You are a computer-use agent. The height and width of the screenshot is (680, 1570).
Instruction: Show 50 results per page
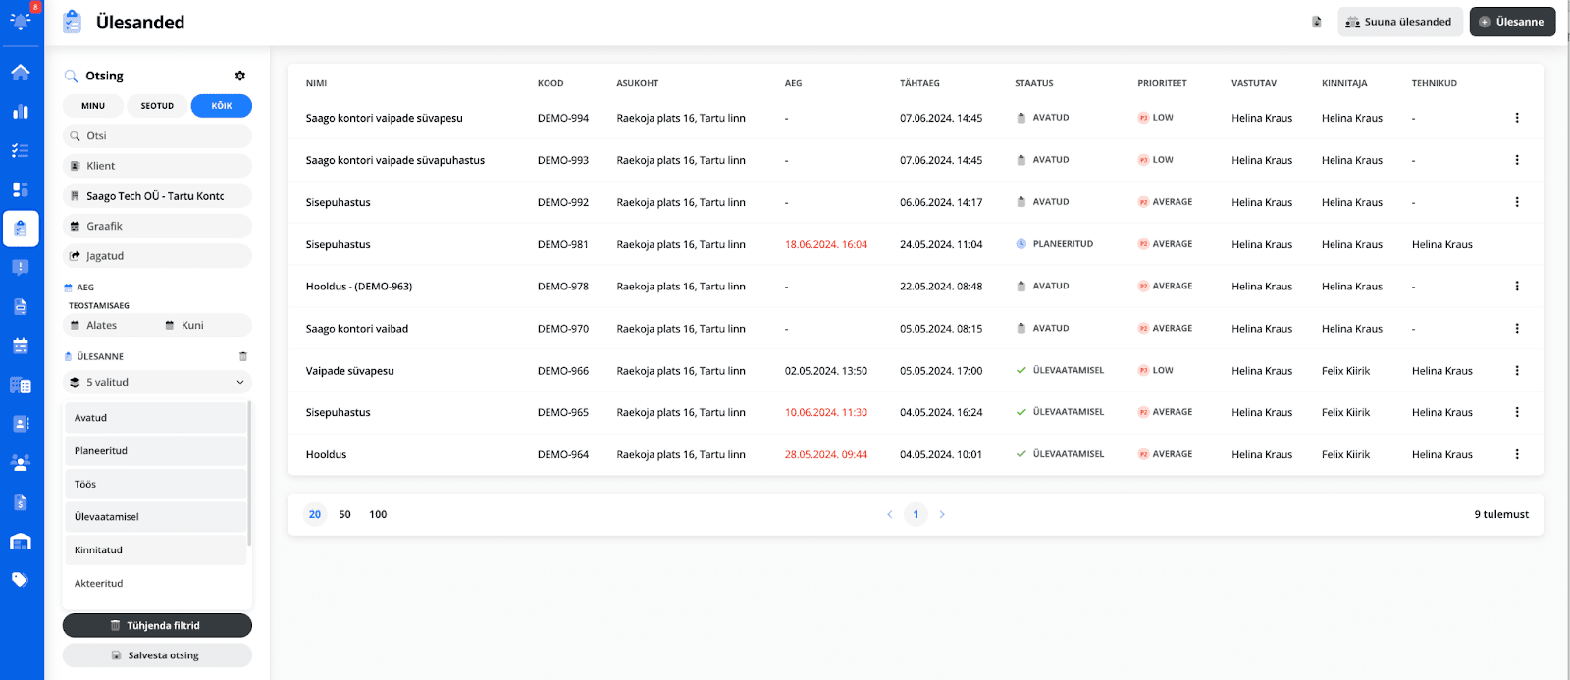point(345,514)
